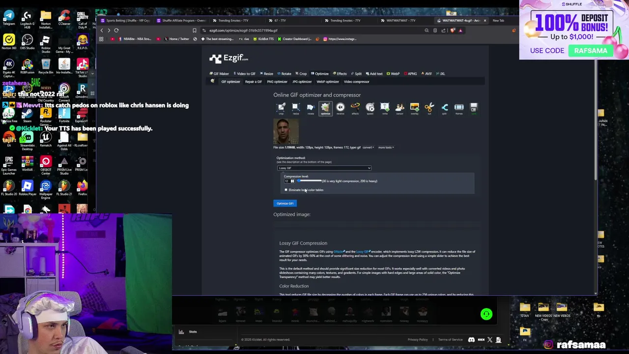
Task: Select the cut scissors tool icon
Action: coord(429,108)
